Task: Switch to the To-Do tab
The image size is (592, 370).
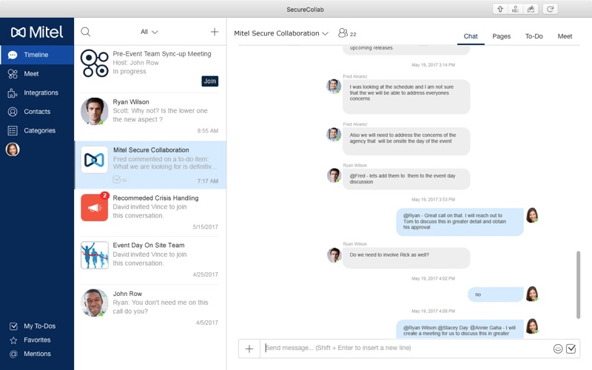Action: tap(534, 36)
